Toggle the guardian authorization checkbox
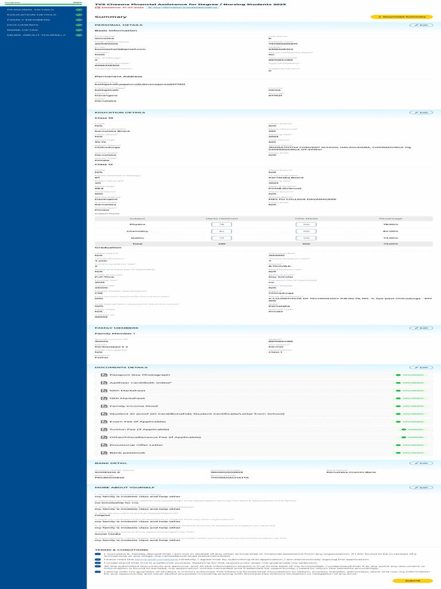Image resolution: width=441 pixels, height=589 pixels. click(98, 572)
